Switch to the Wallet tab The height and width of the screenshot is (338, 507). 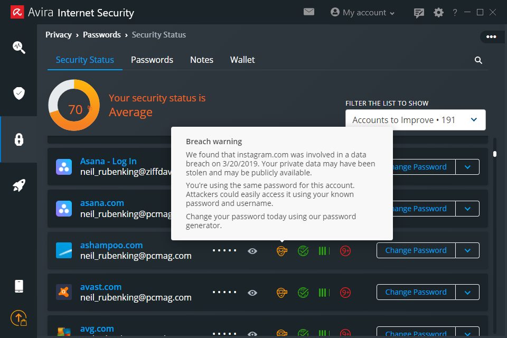coord(242,60)
